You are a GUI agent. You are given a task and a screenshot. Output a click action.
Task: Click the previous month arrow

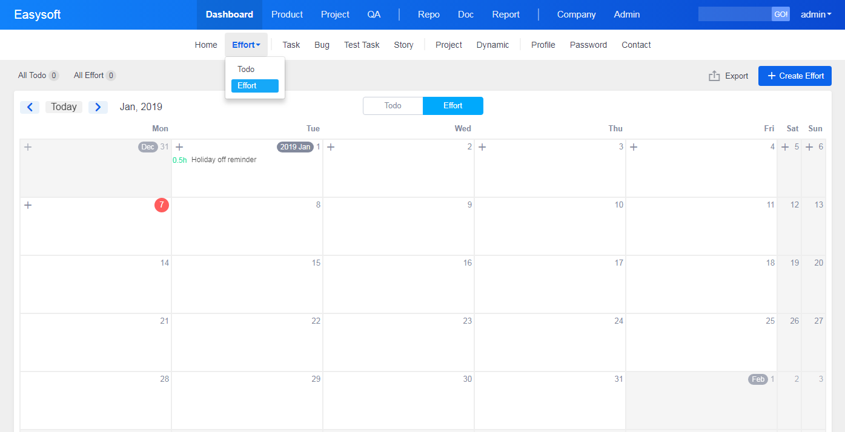30,107
